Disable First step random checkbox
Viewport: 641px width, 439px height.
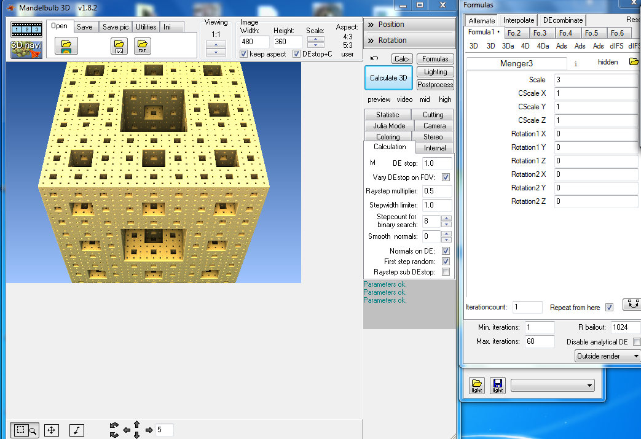pos(446,262)
